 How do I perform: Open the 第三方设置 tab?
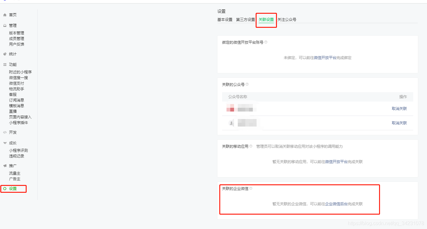coord(245,19)
